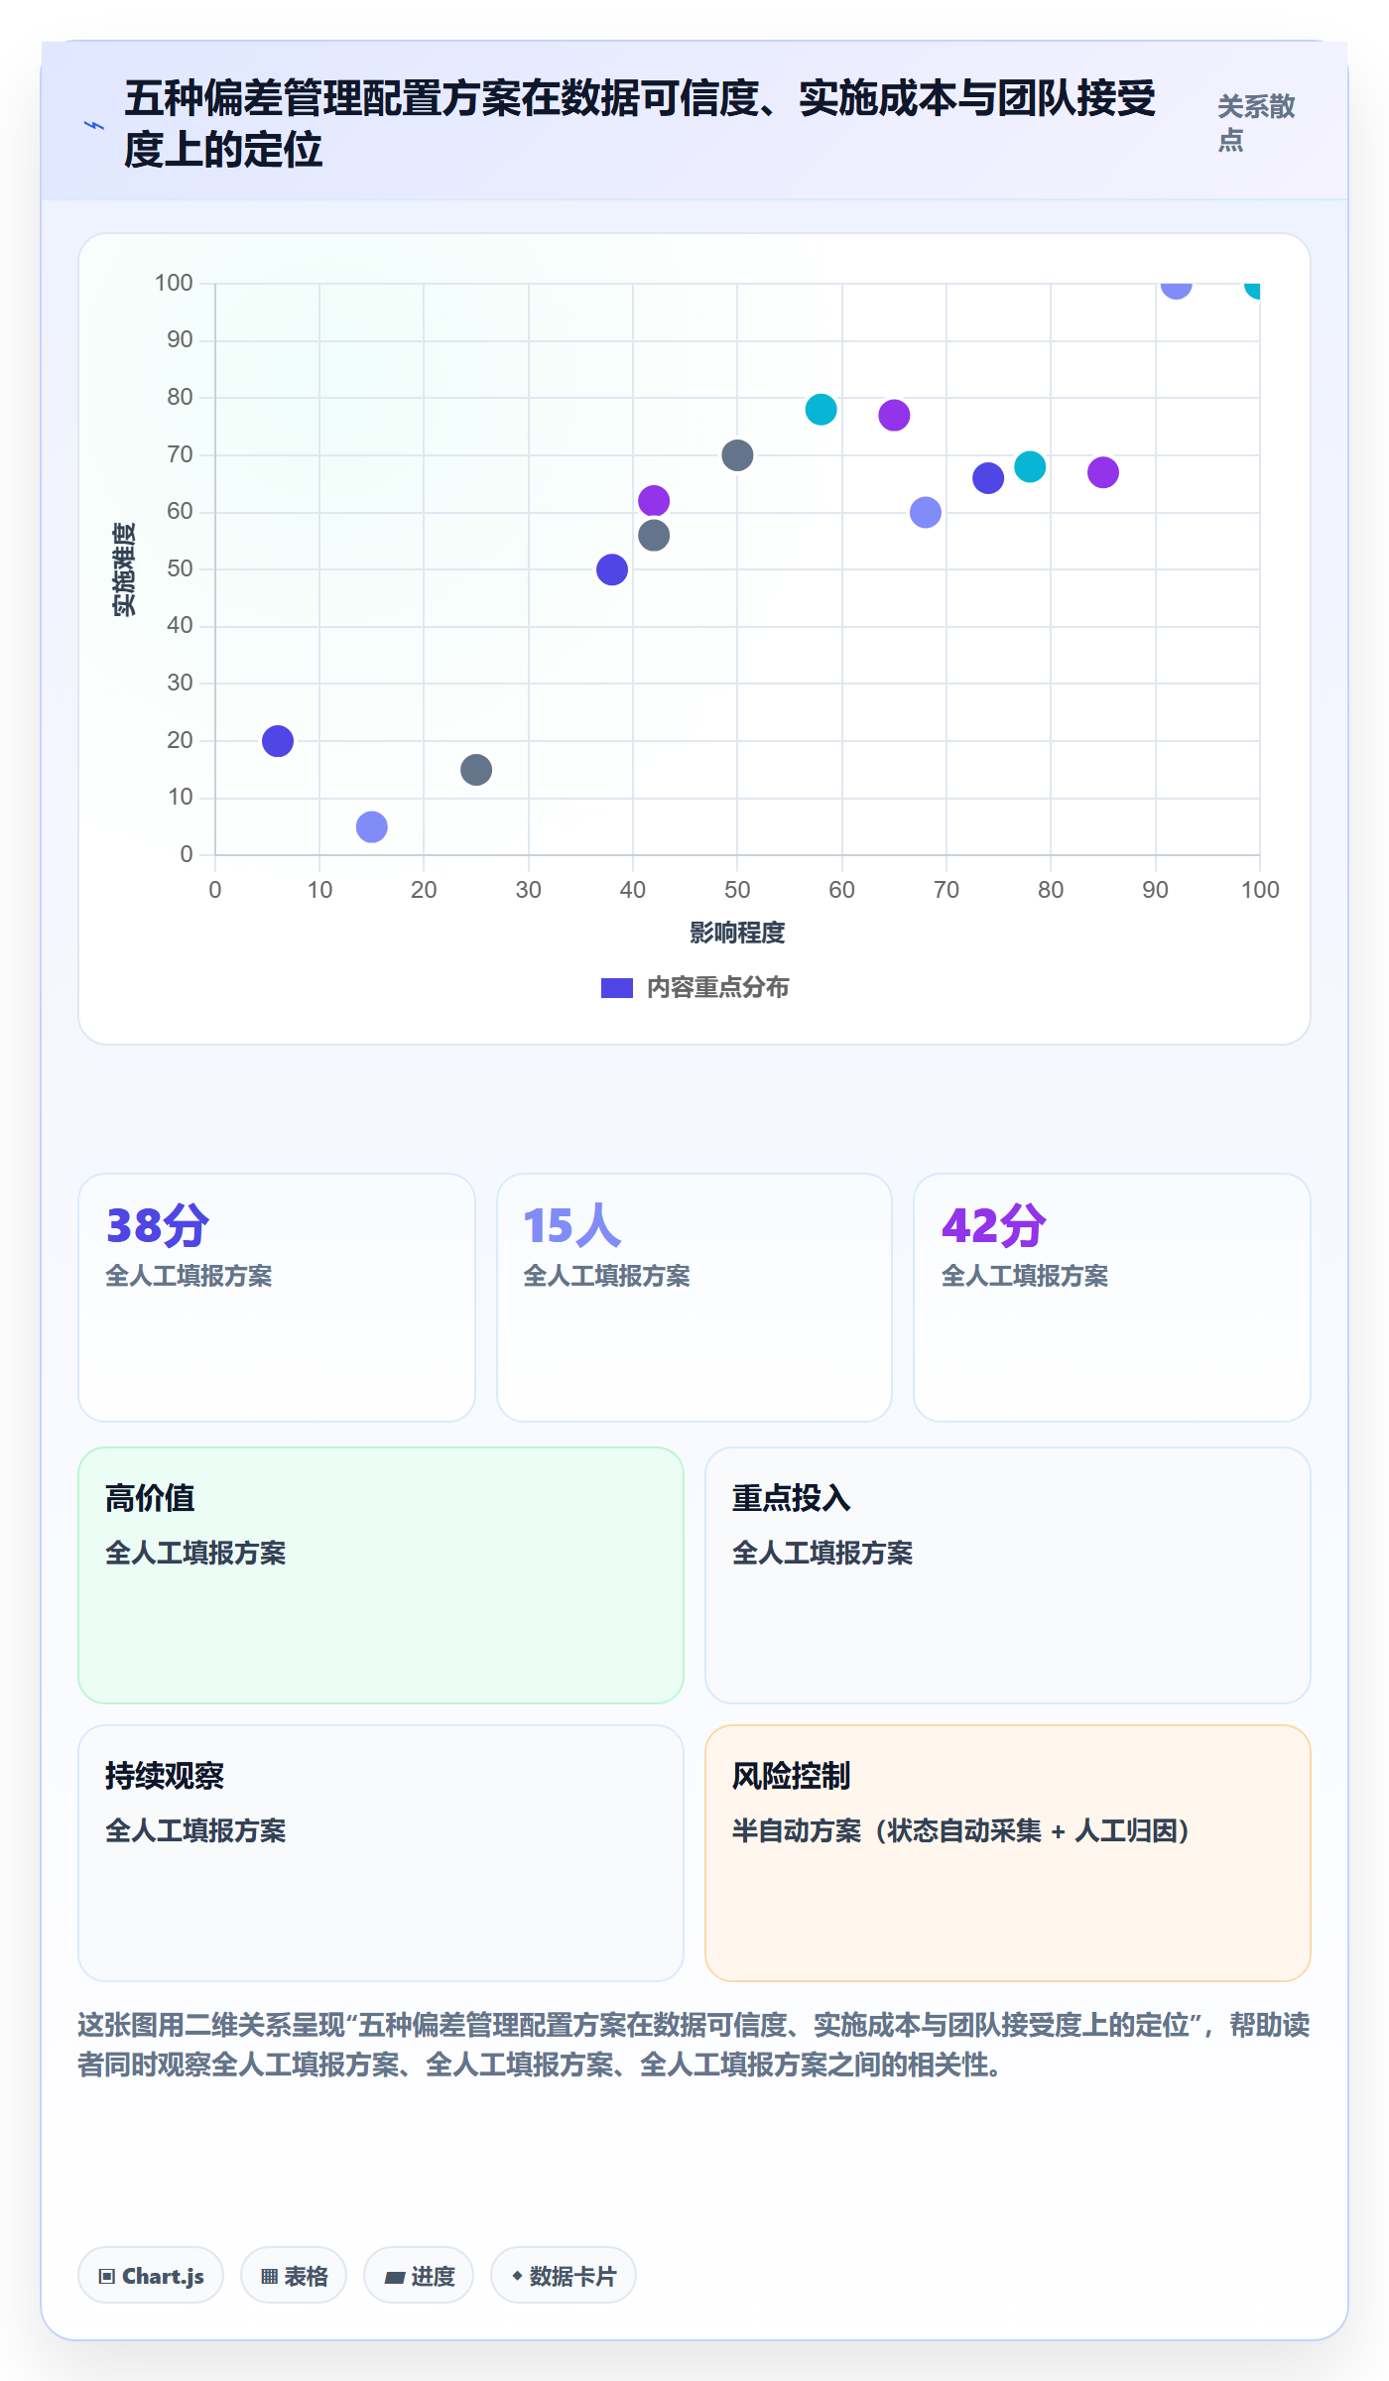Viewport: 1389px width, 2381px height.
Task: Open the 38分 data card
Action: tap(277, 1298)
